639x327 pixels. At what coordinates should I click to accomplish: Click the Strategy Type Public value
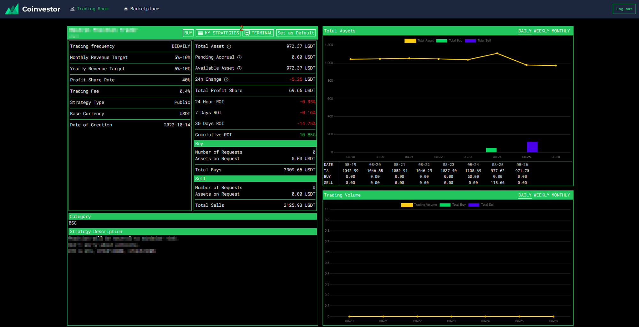182,102
